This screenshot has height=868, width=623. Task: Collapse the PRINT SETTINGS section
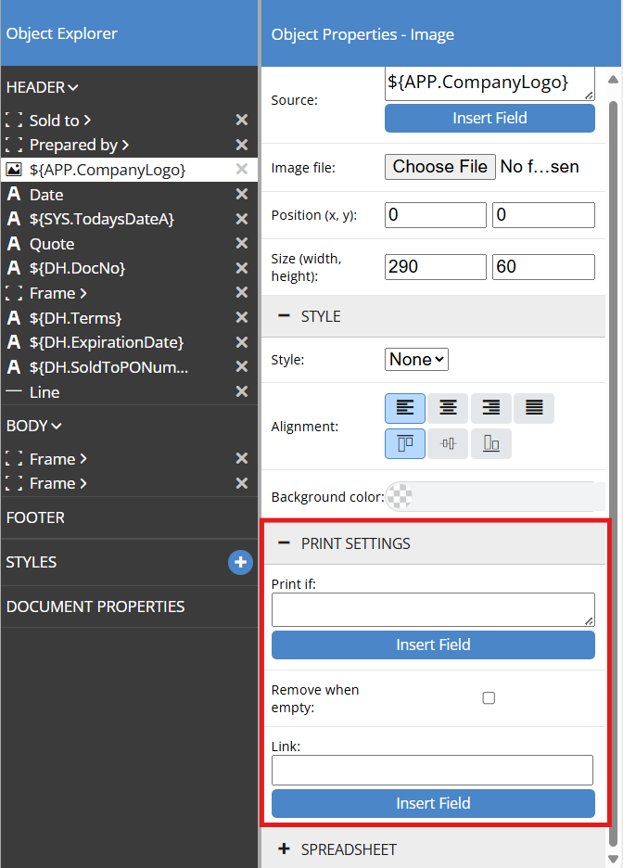coord(284,543)
